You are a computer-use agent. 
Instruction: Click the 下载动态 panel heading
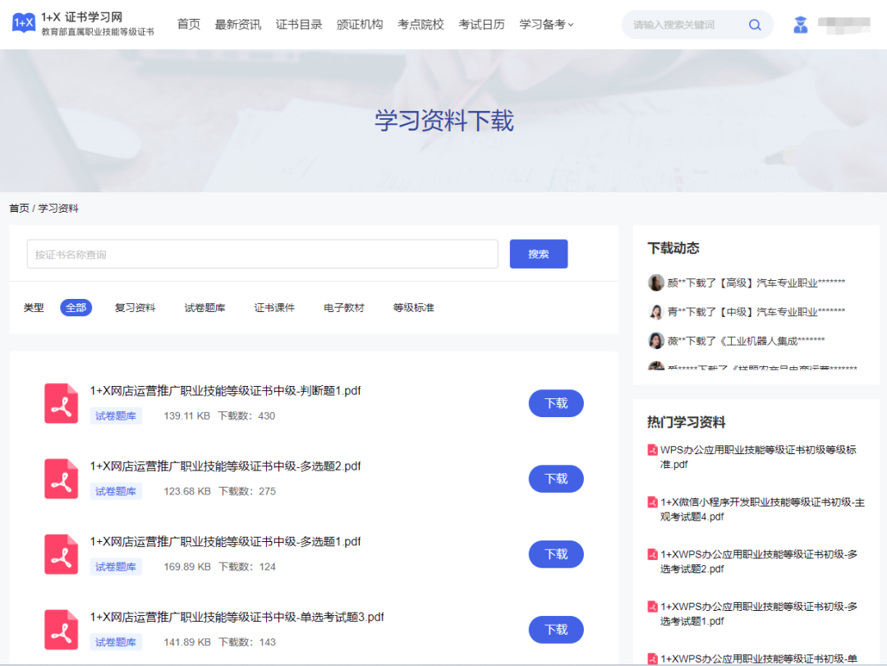point(673,248)
